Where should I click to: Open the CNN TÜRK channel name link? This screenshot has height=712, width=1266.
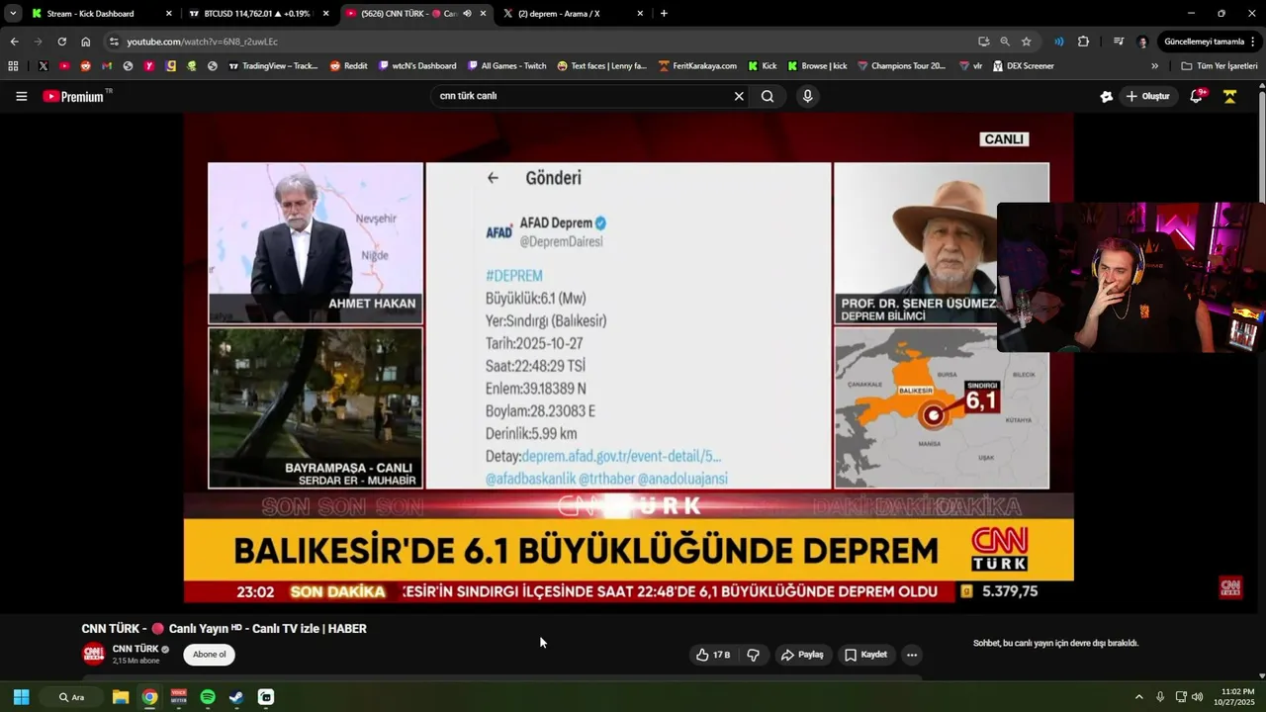point(136,649)
